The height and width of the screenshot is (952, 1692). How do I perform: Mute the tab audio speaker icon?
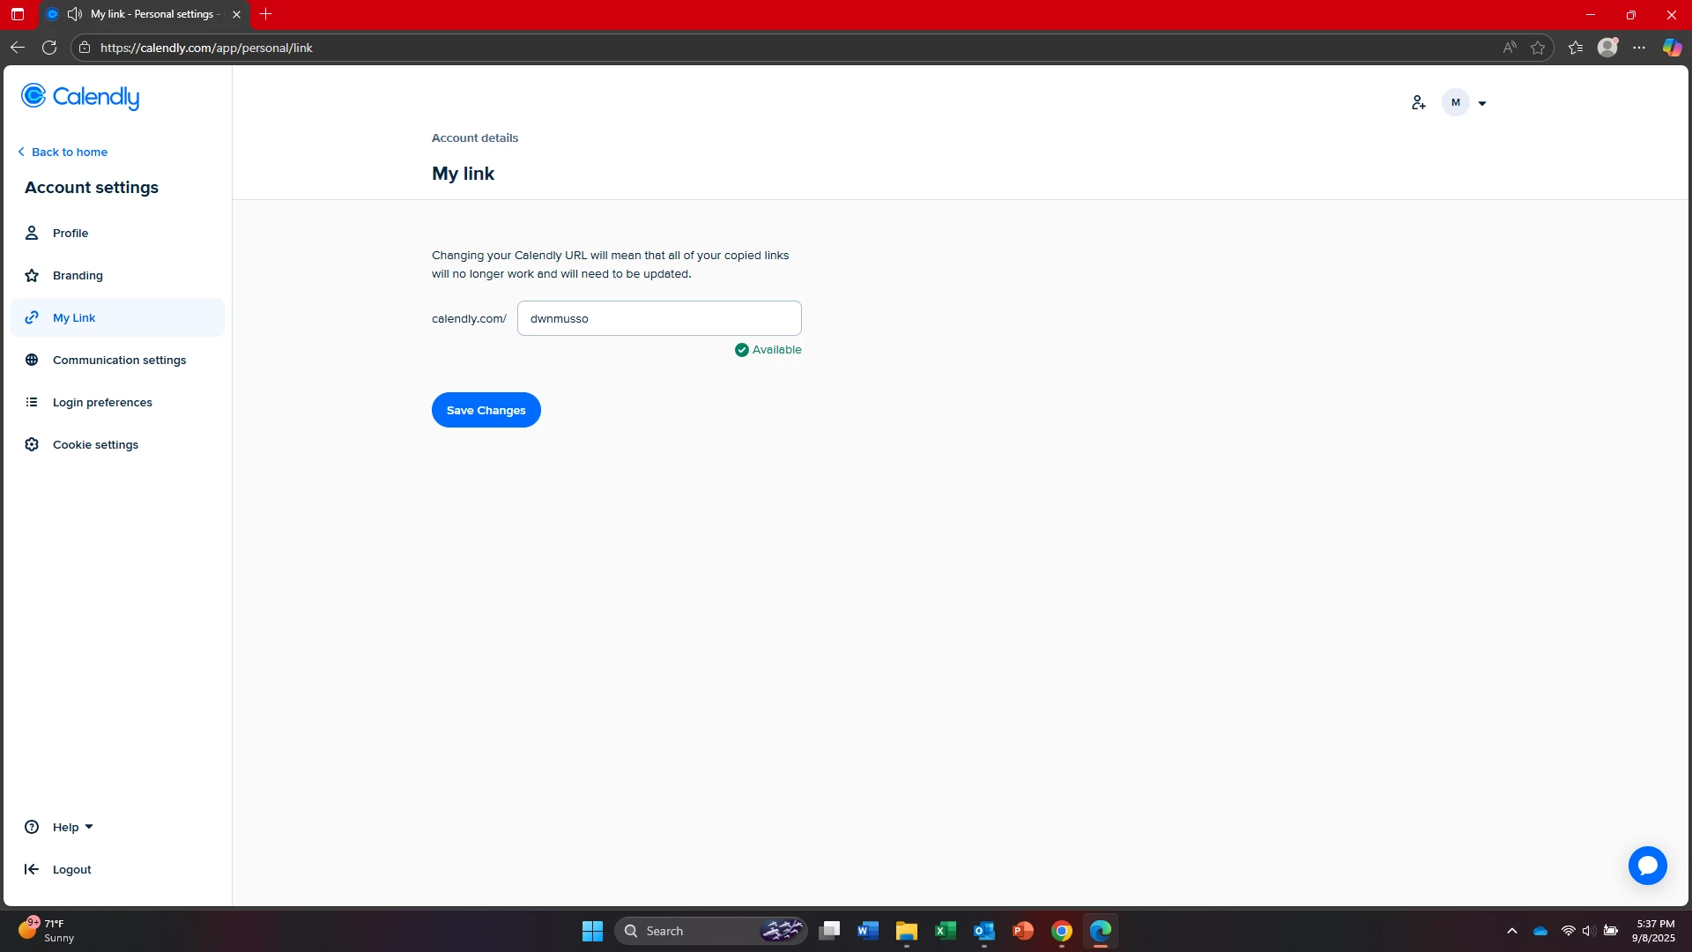click(x=75, y=14)
